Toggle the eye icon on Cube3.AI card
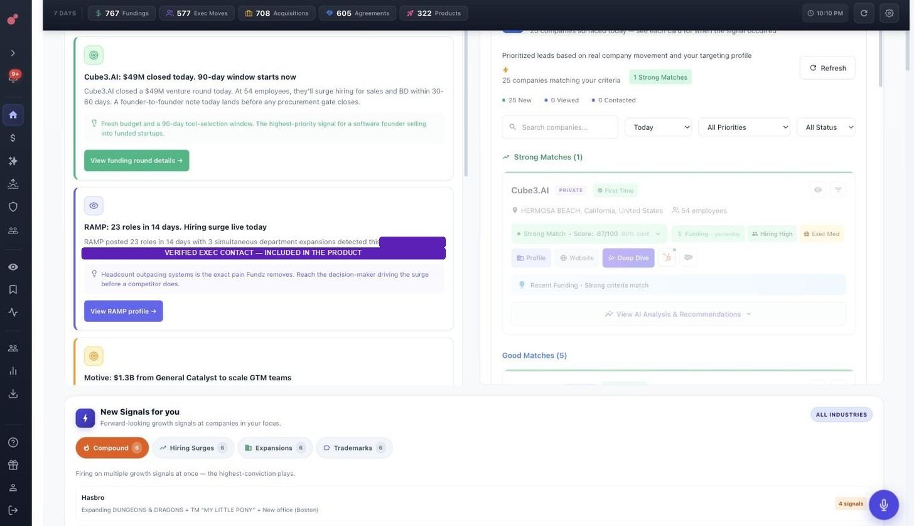The width and height of the screenshot is (914, 526). 818,190
